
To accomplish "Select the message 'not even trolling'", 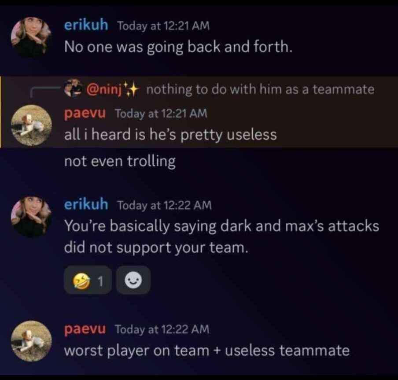I will pos(120,161).
